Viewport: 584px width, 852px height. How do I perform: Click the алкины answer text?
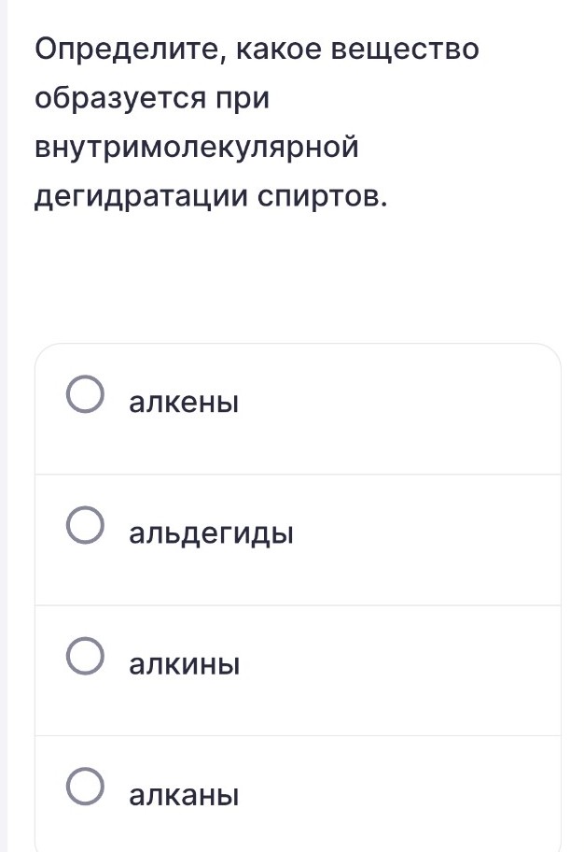pyautogui.click(x=183, y=663)
